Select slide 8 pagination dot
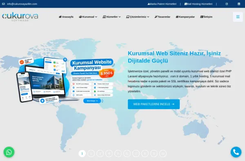 point(145,154)
